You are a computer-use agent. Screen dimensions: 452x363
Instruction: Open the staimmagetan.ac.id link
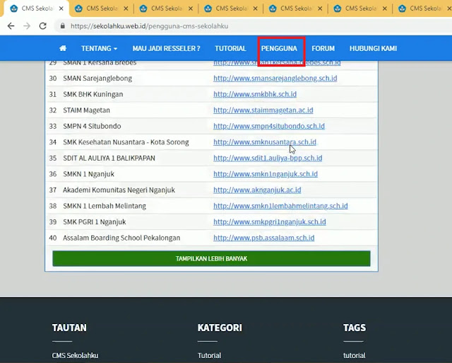point(263,110)
